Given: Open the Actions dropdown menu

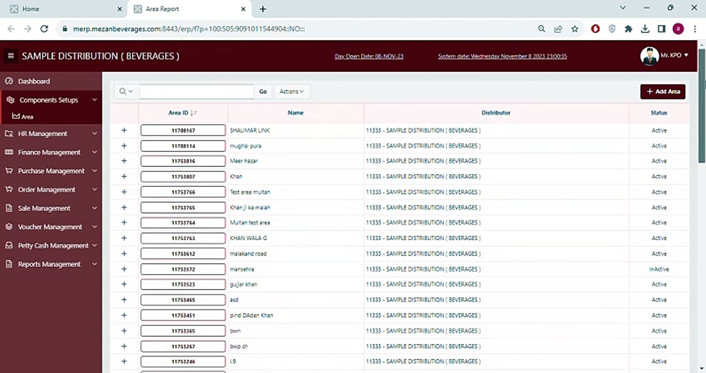Looking at the screenshot, I should tap(292, 92).
